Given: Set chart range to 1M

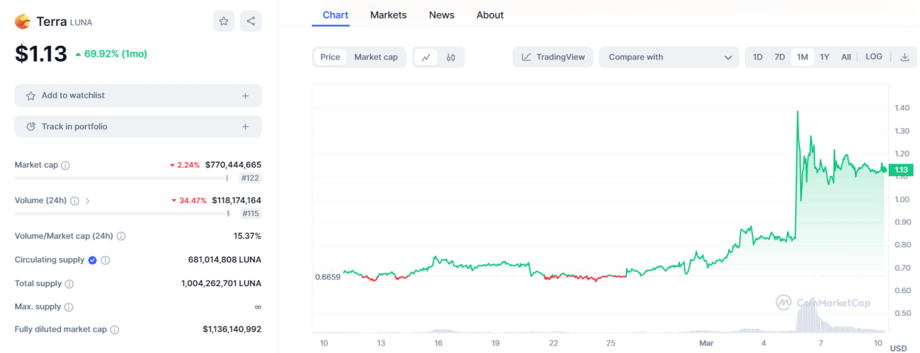Looking at the screenshot, I should [x=802, y=57].
